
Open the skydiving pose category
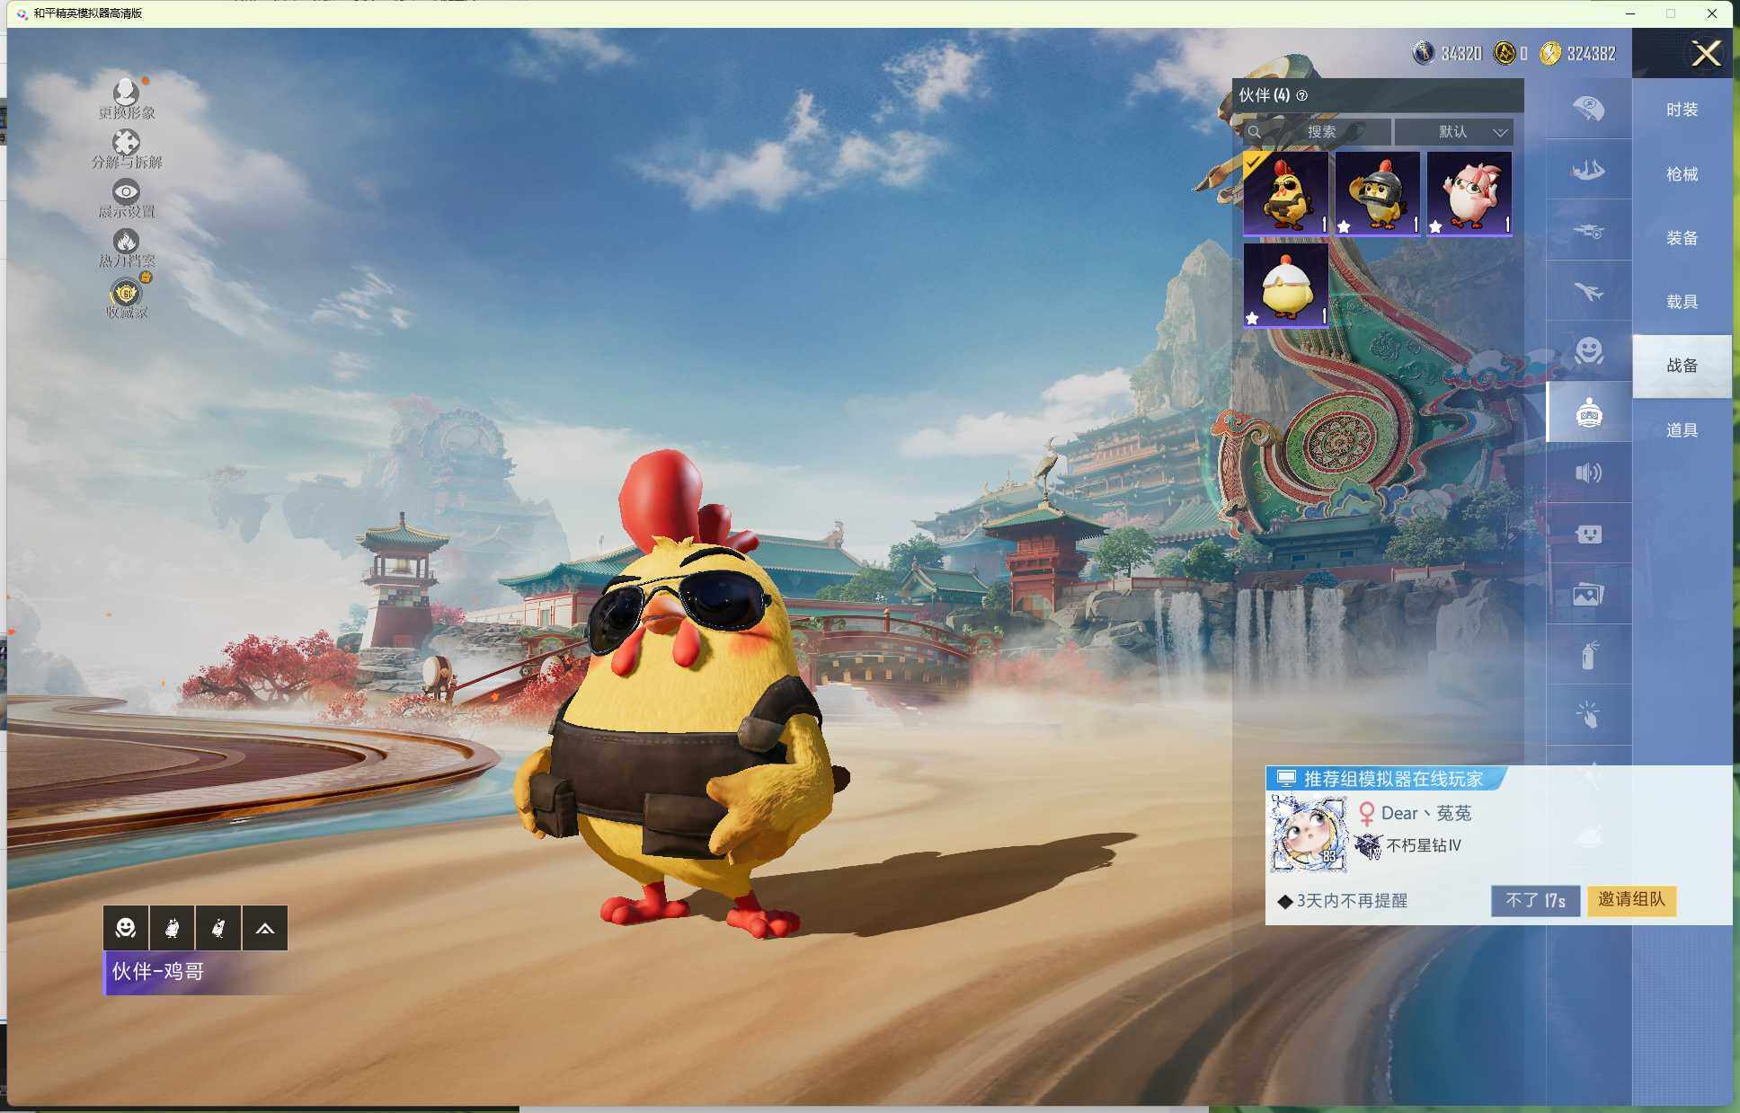coord(1588,171)
